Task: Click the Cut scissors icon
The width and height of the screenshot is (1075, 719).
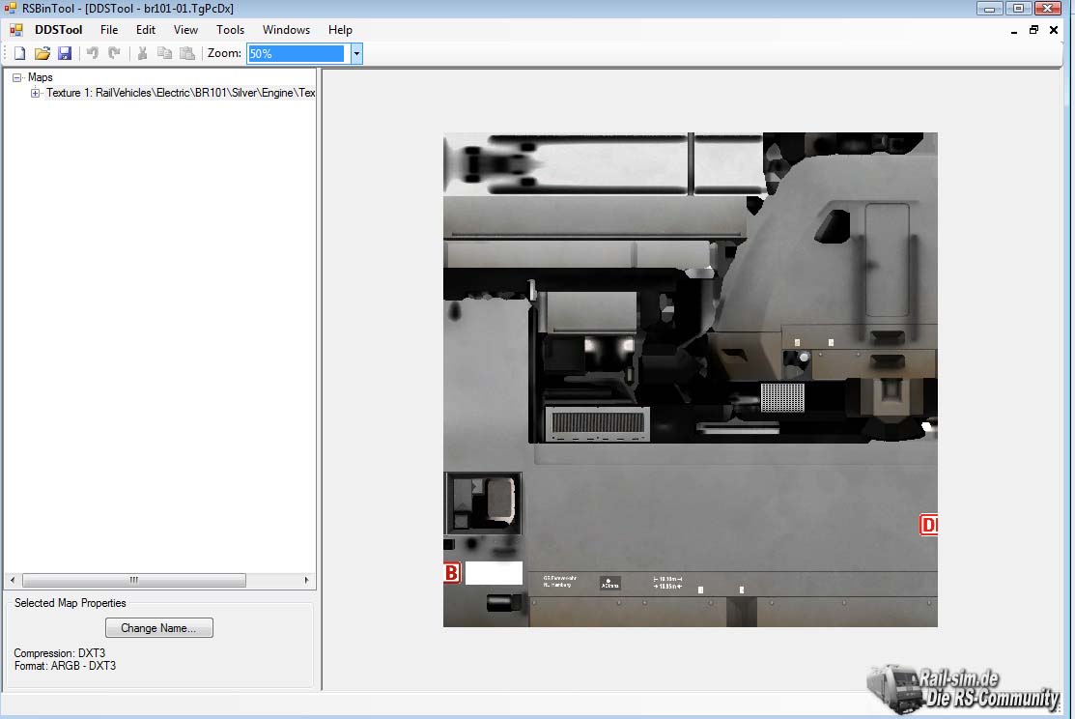Action: (x=142, y=54)
